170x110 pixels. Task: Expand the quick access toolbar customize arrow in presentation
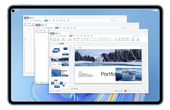coord(67,36)
